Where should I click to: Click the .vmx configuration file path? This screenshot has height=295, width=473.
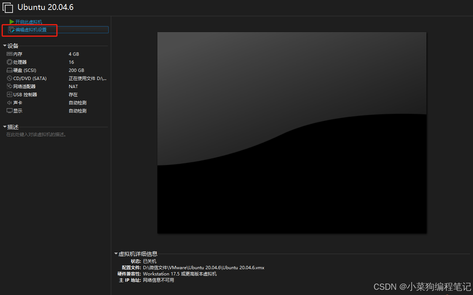pyautogui.click(x=204, y=267)
